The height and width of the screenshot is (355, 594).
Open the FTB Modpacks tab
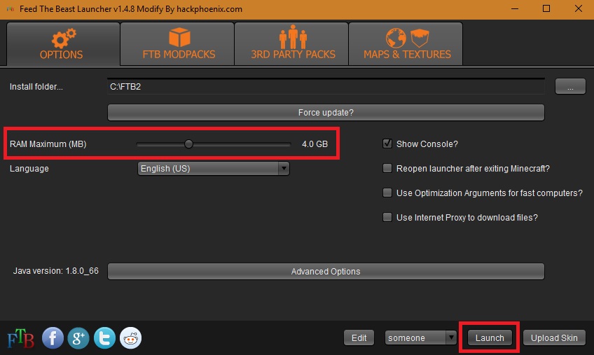tap(177, 44)
